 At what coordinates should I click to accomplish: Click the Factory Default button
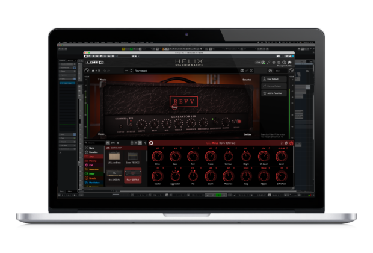[274, 86]
